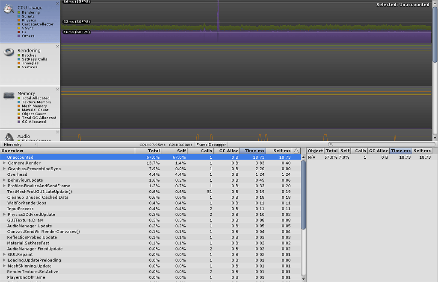
Task: Open the Hierarchy view dropdown
Action: [20, 144]
